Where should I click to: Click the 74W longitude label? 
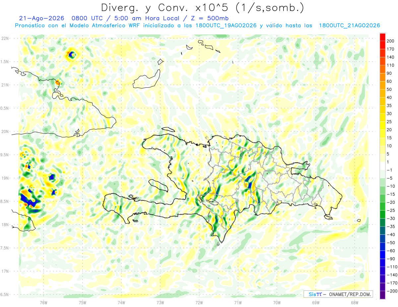[x=121, y=302]
